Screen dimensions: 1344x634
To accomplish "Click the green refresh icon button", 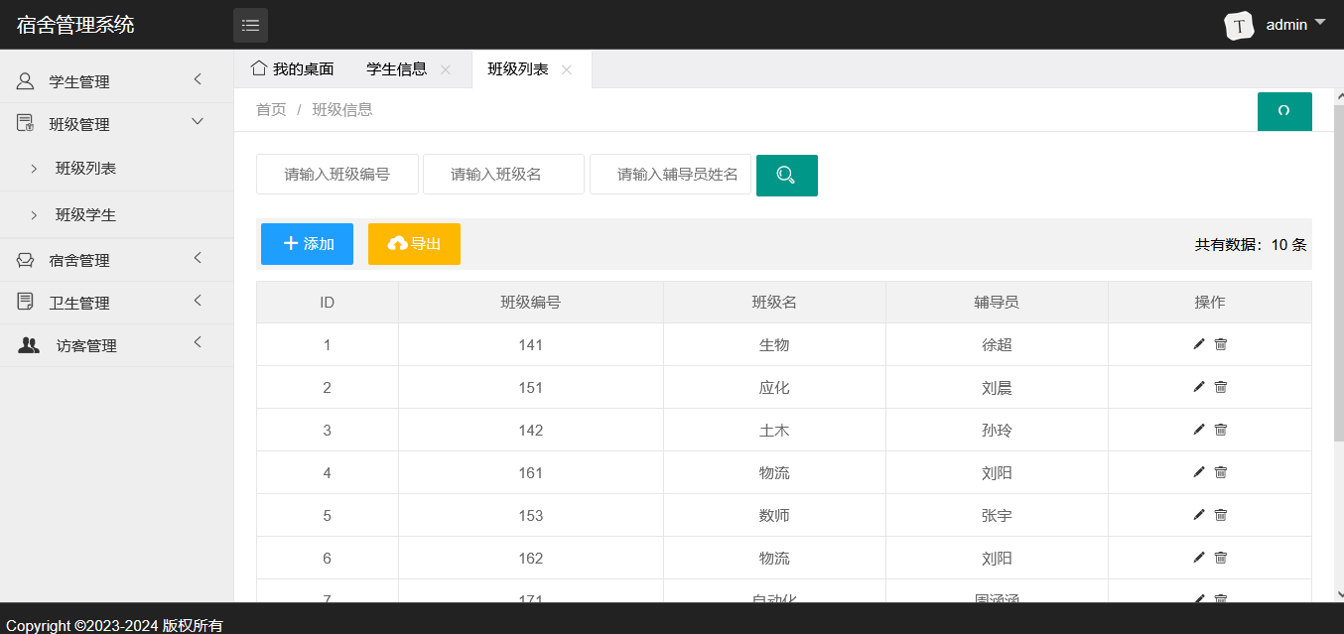I will pyautogui.click(x=1283, y=111).
